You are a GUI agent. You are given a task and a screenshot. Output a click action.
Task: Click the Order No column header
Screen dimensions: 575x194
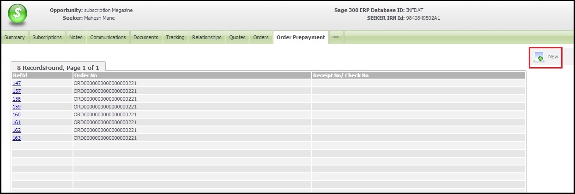192,75
